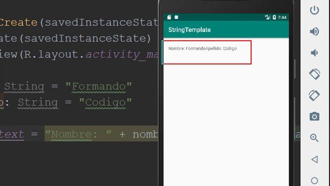Viewport: 330px width, 186px height.
Task: Click savedInstanceState in the second code line
Action: tap(85, 38)
